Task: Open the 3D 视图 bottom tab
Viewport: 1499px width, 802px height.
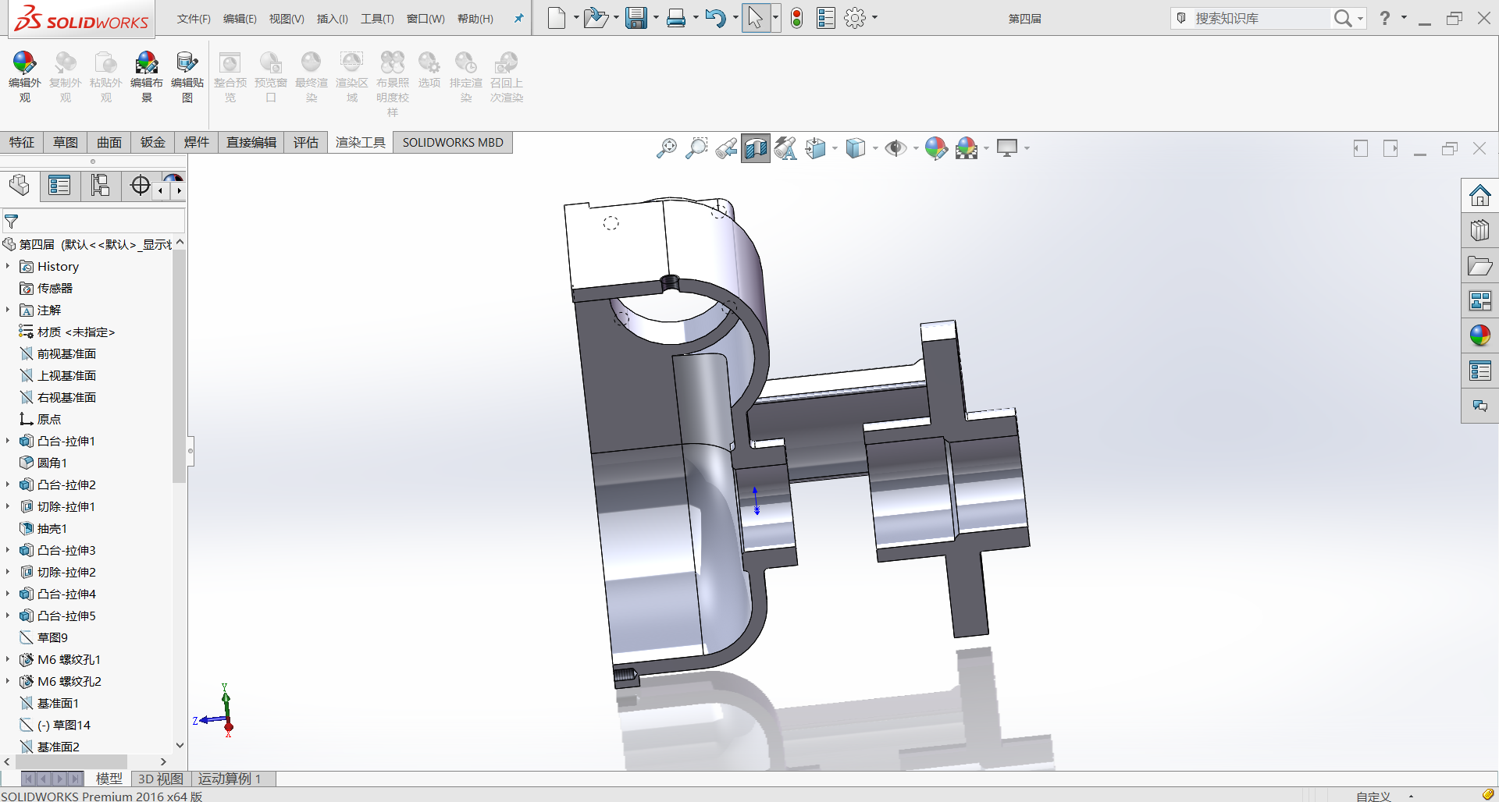Action: (160, 779)
